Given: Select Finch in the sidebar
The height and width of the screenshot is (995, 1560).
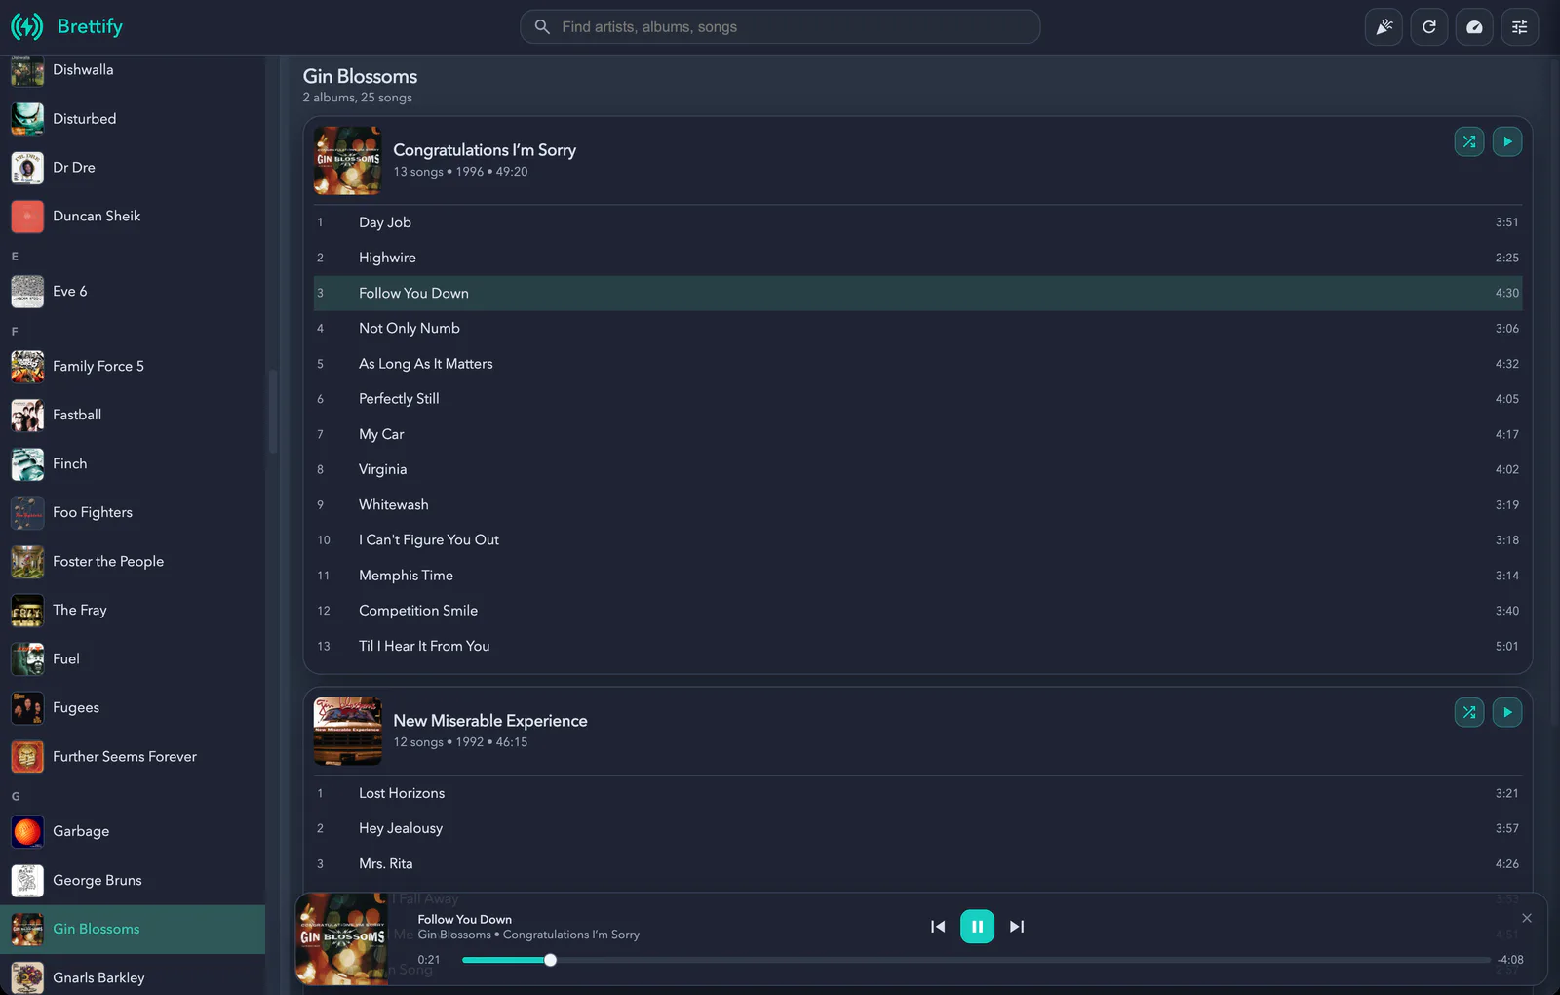Looking at the screenshot, I should 133,464.
